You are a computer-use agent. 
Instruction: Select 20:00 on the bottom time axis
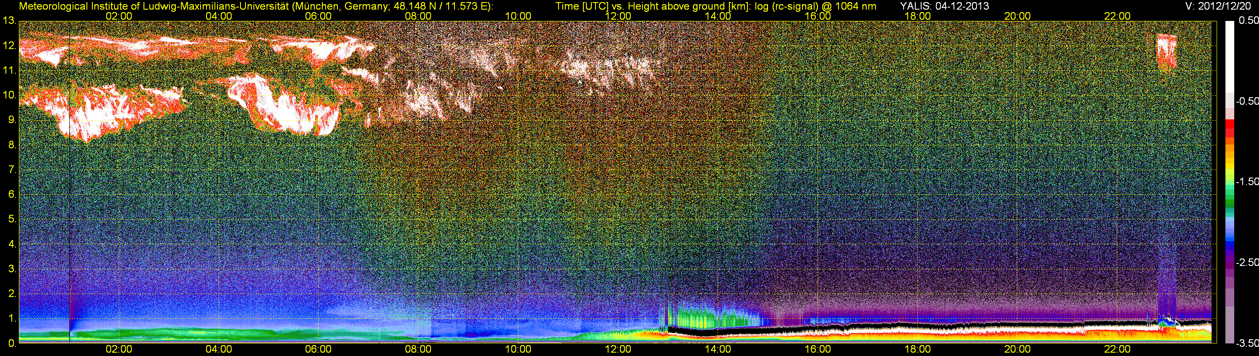[x=1018, y=350]
